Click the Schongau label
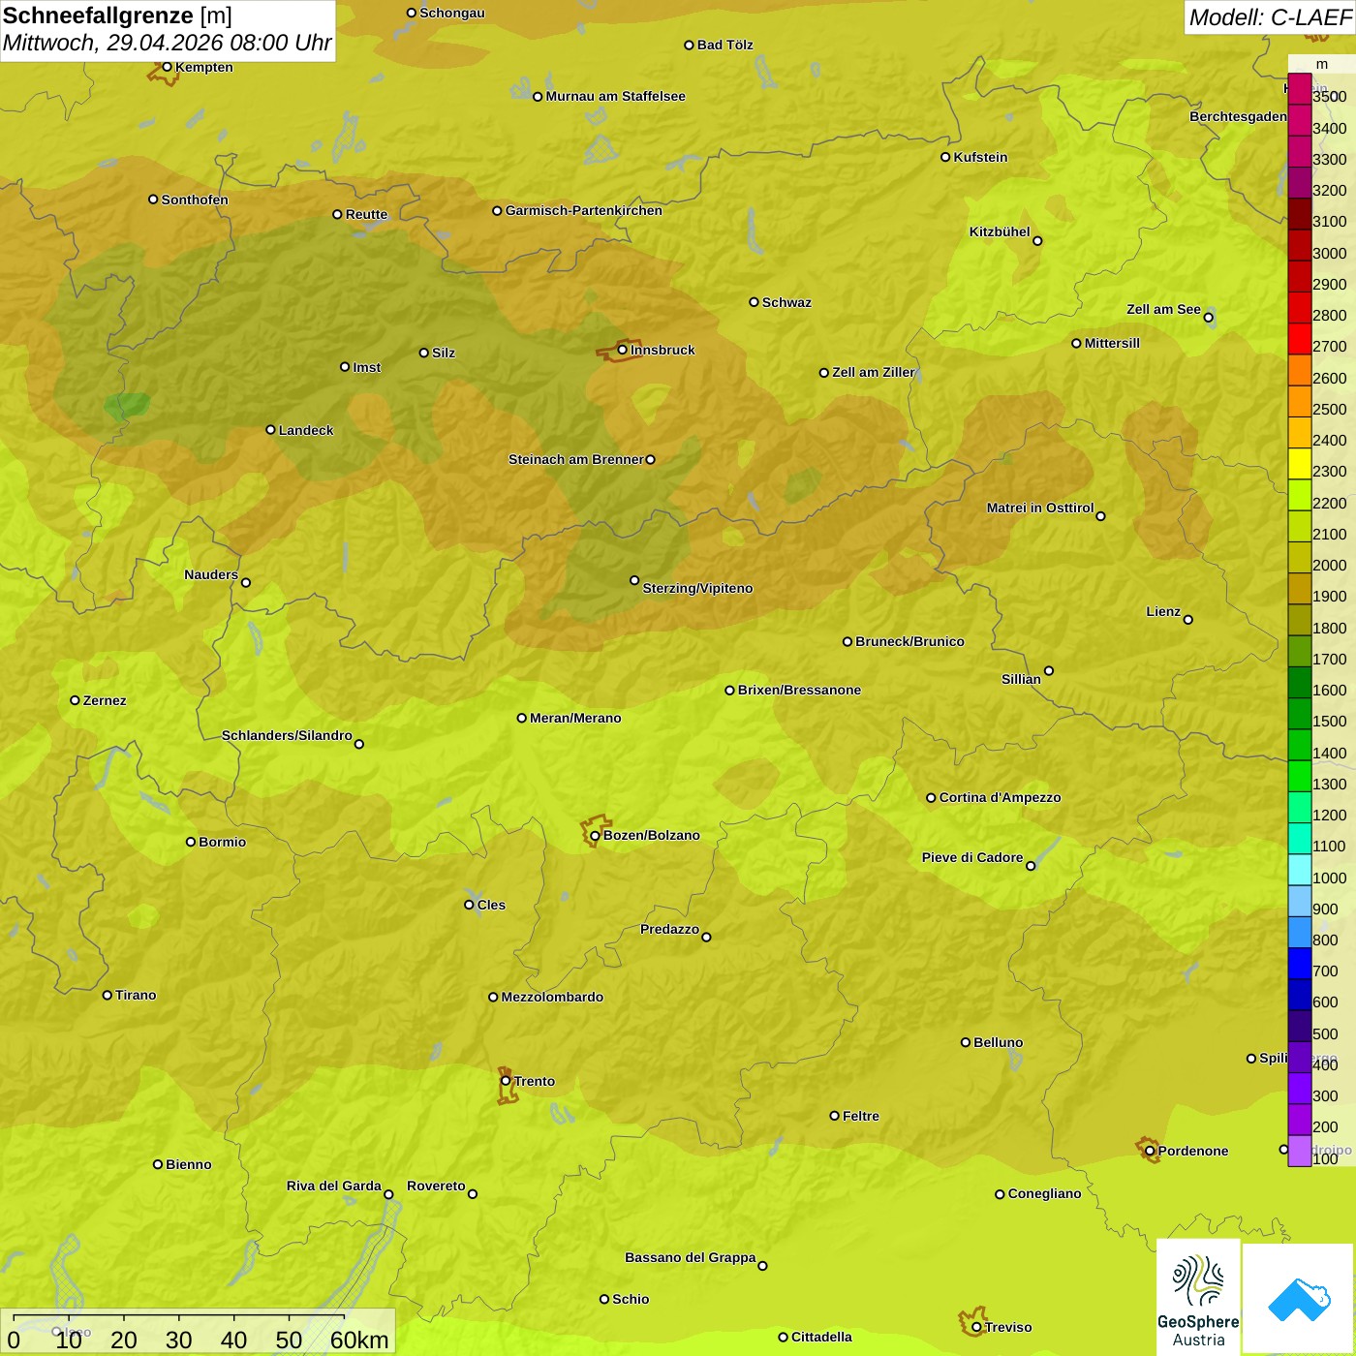The height and width of the screenshot is (1356, 1356). click(452, 13)
